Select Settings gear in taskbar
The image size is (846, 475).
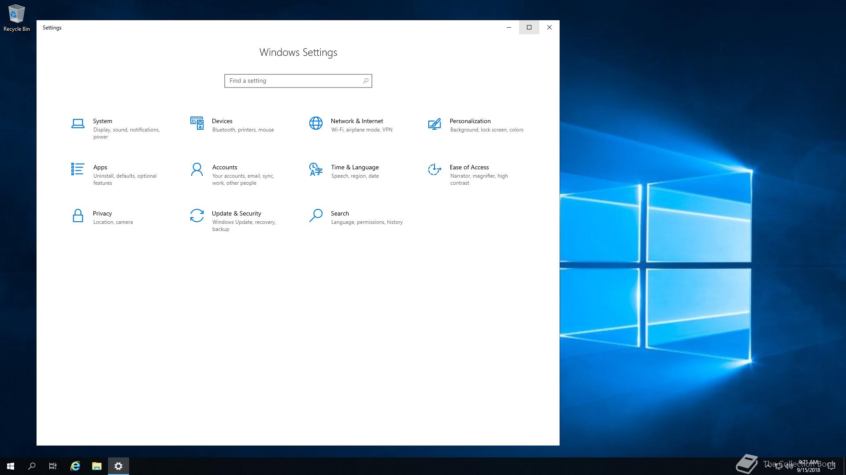[x=119, y=466]
